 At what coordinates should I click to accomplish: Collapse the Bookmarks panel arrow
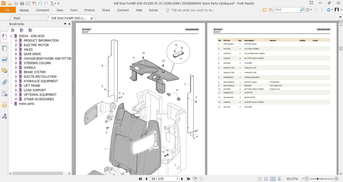69,24
